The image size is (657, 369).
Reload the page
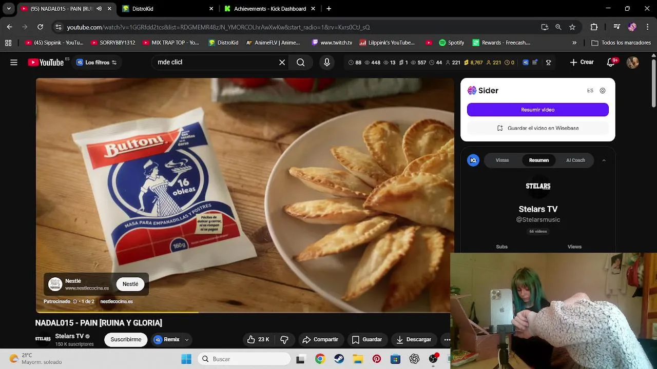pyautogui.click(x=40, y=27)
